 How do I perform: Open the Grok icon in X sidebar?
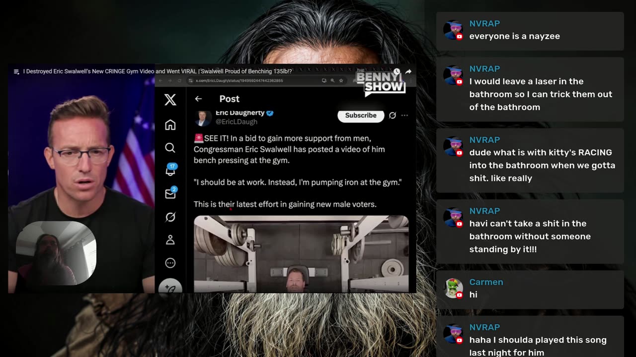[170, 217]
